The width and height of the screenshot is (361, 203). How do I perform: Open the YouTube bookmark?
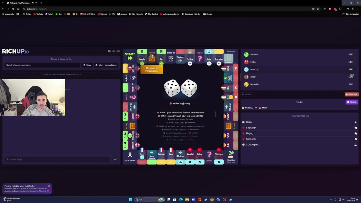[x=38, y=14]
